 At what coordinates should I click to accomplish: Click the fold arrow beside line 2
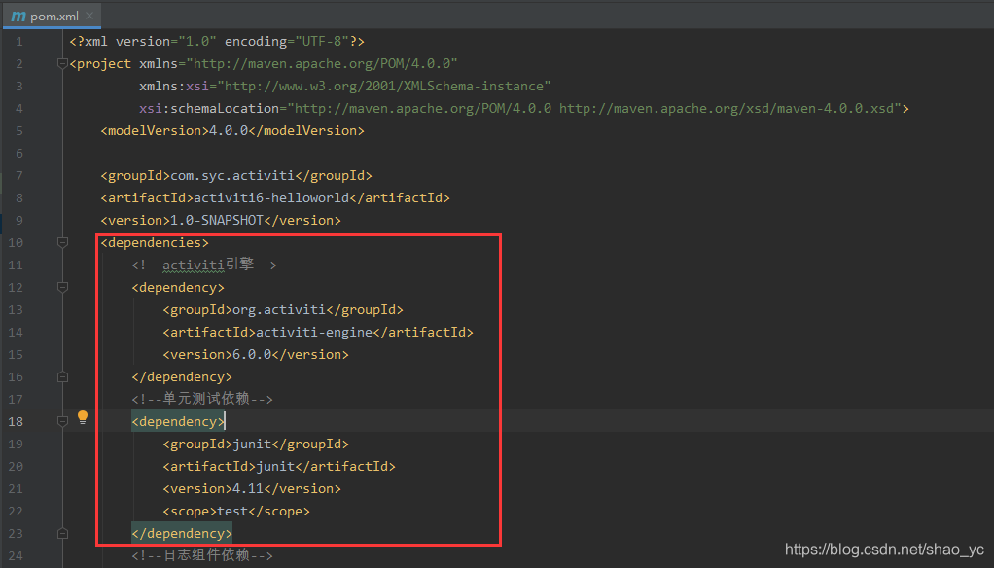click(62, 62)
